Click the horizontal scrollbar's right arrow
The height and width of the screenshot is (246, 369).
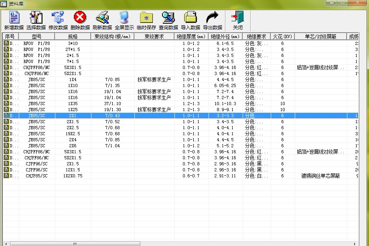pos(356,244)
